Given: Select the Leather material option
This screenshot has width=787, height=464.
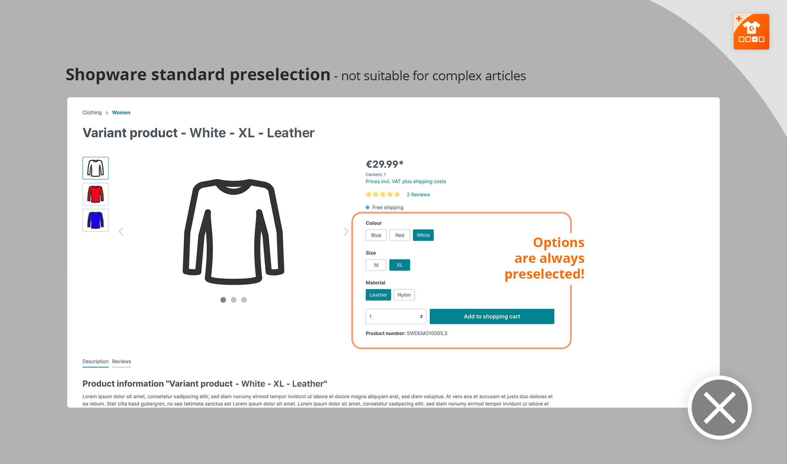Looking at the screenshot, I should pos(378,294).
